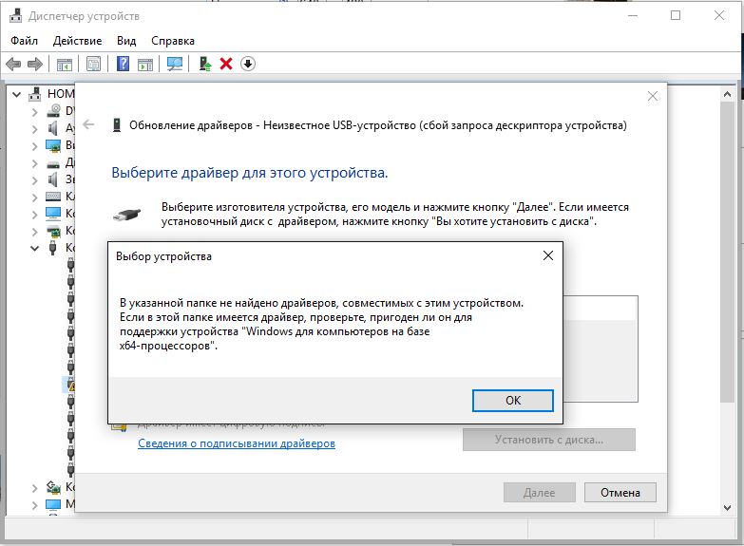Select the speaker icon beside the 'Ау' row
The width and height of the screenshot is (744, 546).
[53, 128]
